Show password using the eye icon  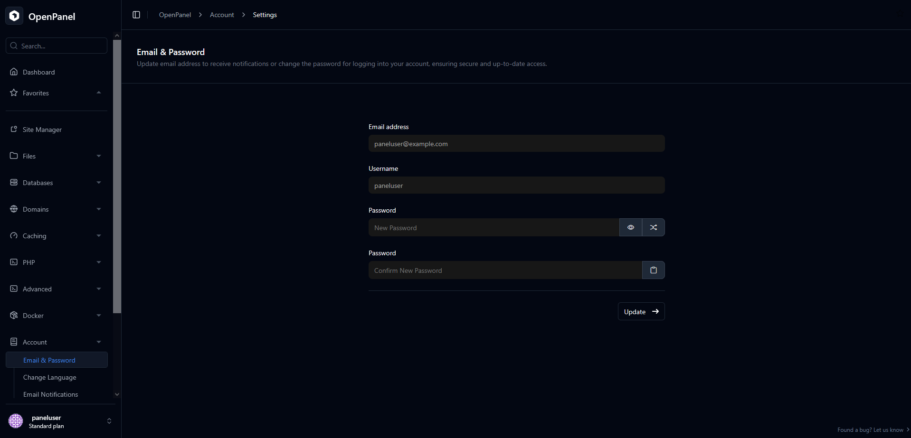pyautogui.click(x=630, y=227)
